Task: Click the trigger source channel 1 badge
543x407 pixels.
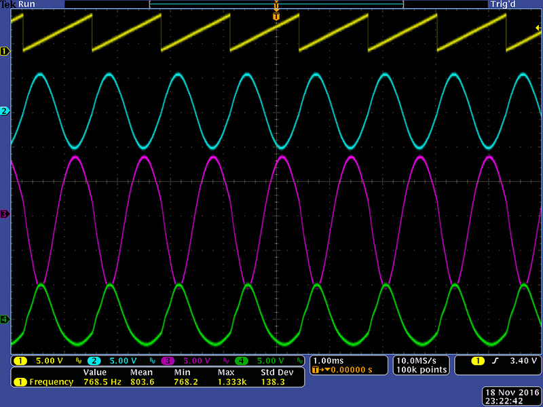Action: click(478, 361)
